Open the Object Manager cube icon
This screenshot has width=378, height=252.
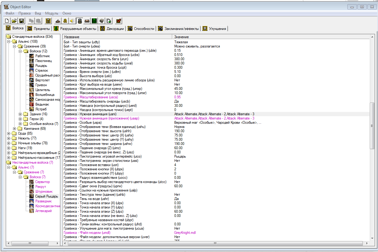click(x=102, y=21)
